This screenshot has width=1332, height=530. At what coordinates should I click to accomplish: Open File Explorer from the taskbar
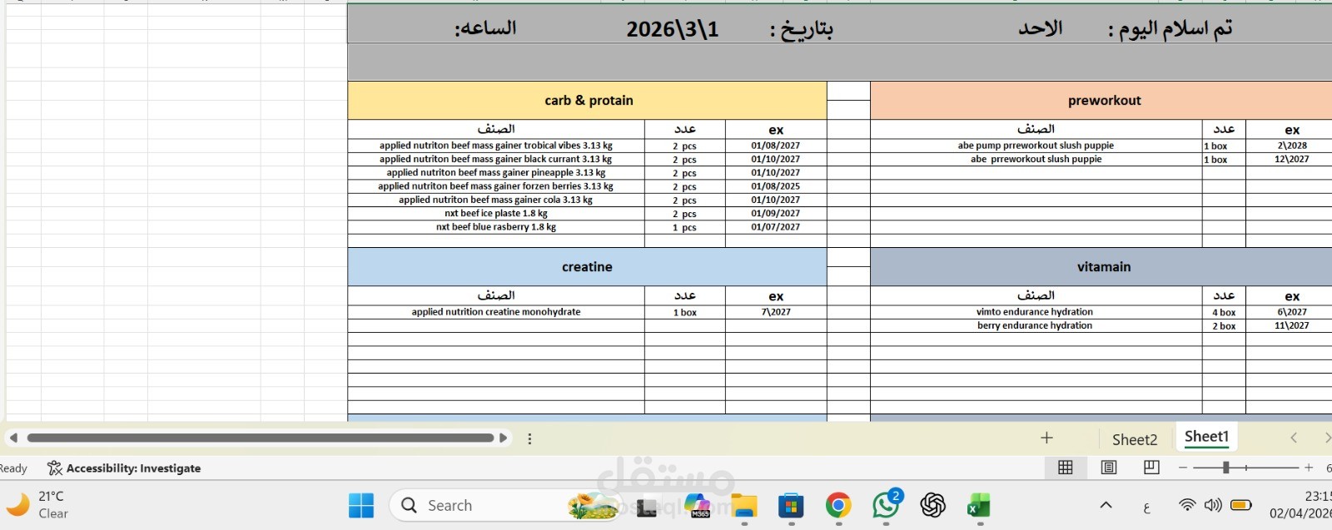point(744,505)
